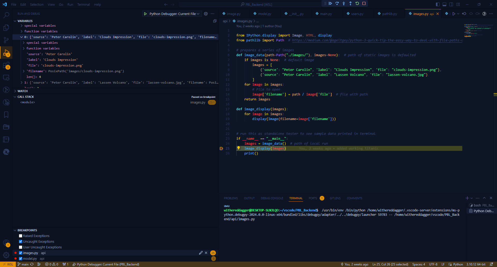The width and height of the screenshot is (497, 267).
Task: Open new terminal profile dropdown arrow
Action: click(472, 198)
